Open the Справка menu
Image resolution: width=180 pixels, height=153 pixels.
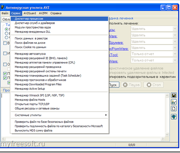click(56, 13)
